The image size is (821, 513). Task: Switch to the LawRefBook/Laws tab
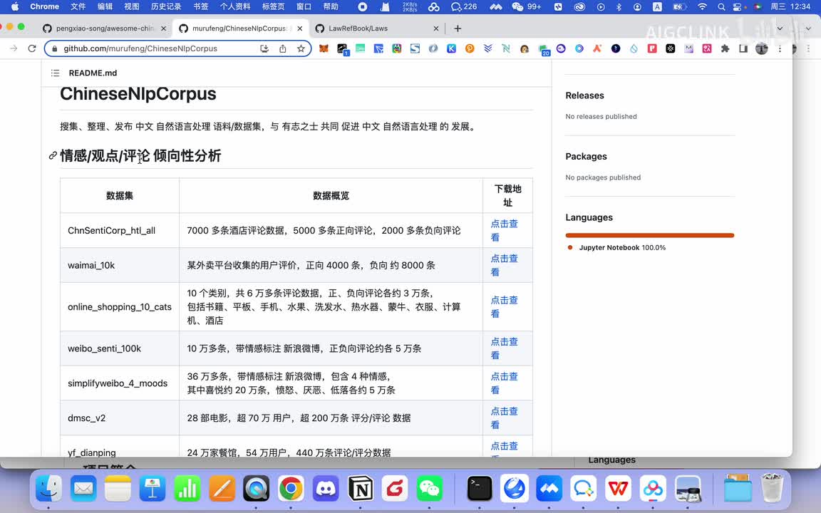(x=358, y=28)
